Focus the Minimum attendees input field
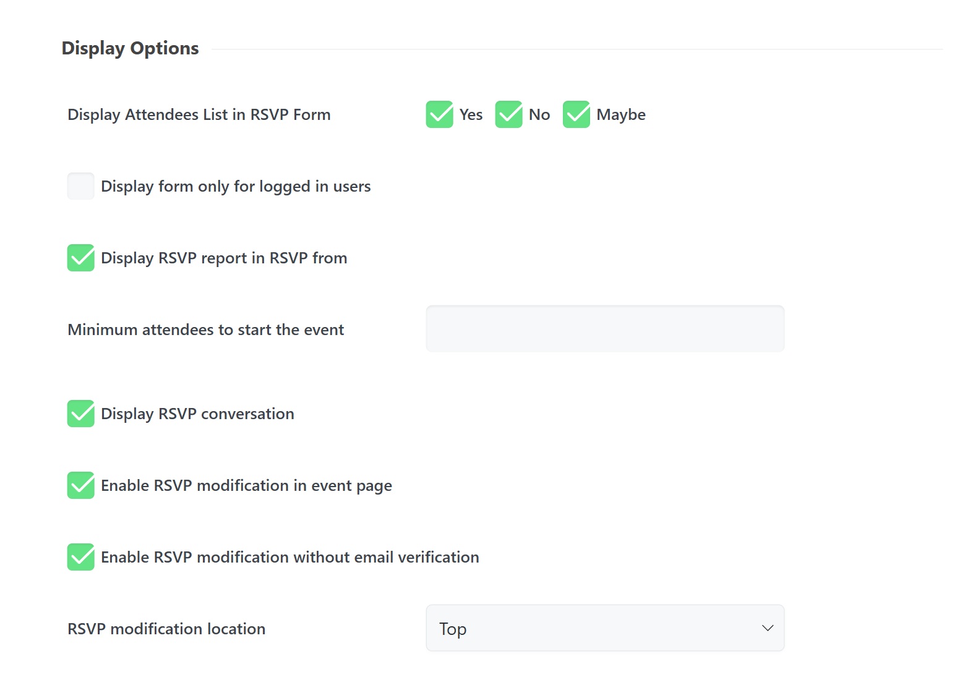Viewport: 968px width, 693px height. pyautogui.click(x=604, y=329)
